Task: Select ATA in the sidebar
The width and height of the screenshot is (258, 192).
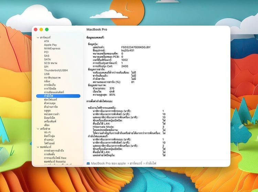Action: [x=46, y=41]
